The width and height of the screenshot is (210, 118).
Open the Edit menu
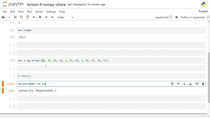pyautogui.click(x=12, y=12)
